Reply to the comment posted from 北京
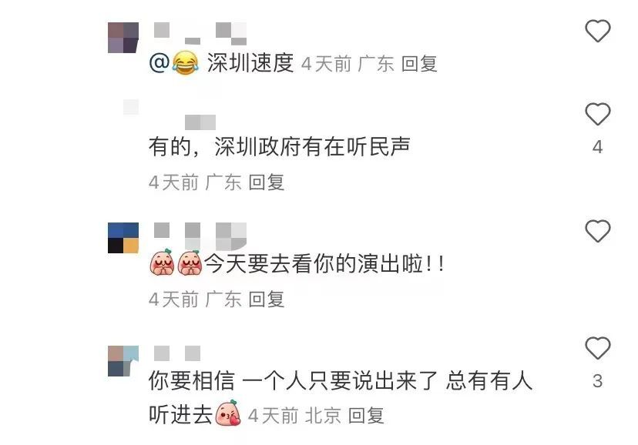 click(366, 416)
